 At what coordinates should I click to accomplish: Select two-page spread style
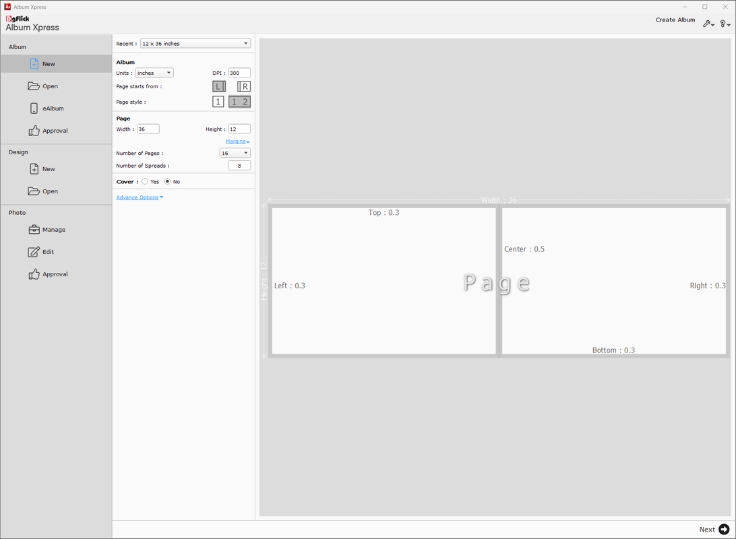pos(239,102)
